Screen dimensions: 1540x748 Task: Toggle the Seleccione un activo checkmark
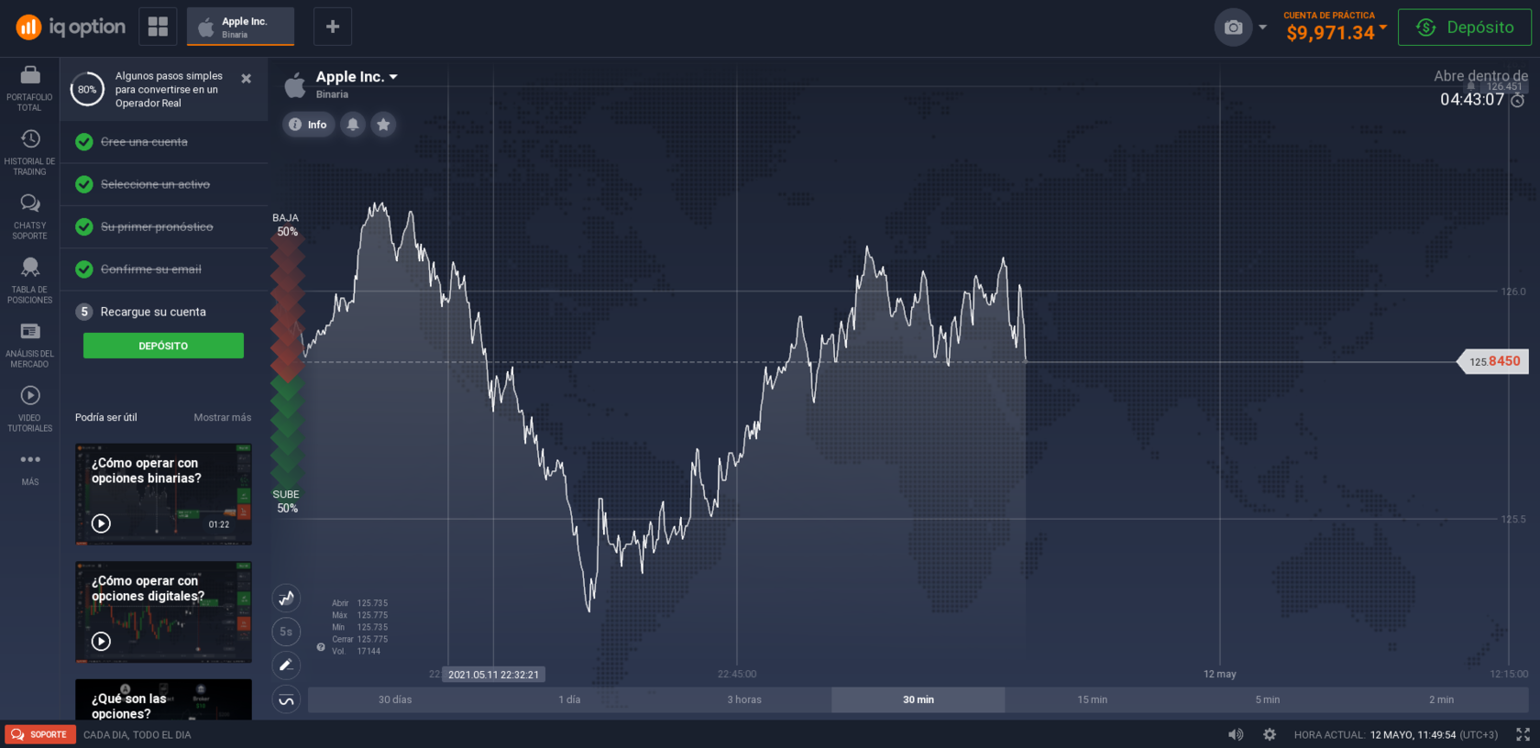click(x=83, y=184)
